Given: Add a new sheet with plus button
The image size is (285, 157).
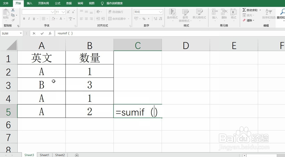Looking at the screenshot, I should click(x=77, y=155).
